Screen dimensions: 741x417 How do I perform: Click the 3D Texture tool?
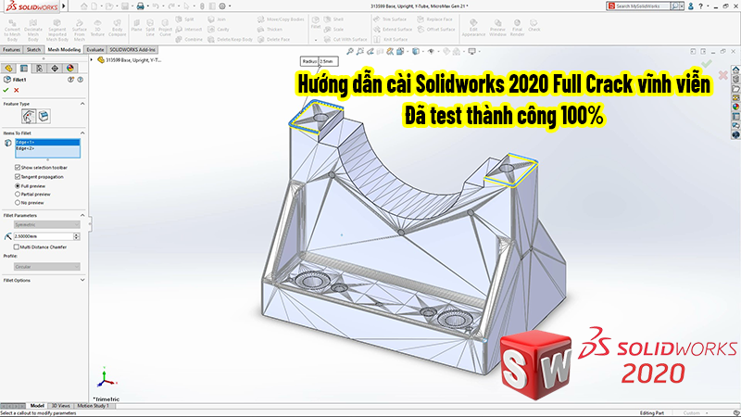97,28
